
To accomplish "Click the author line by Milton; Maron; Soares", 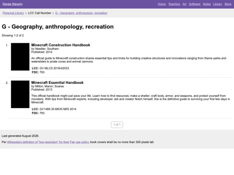I will coord(48,86).
